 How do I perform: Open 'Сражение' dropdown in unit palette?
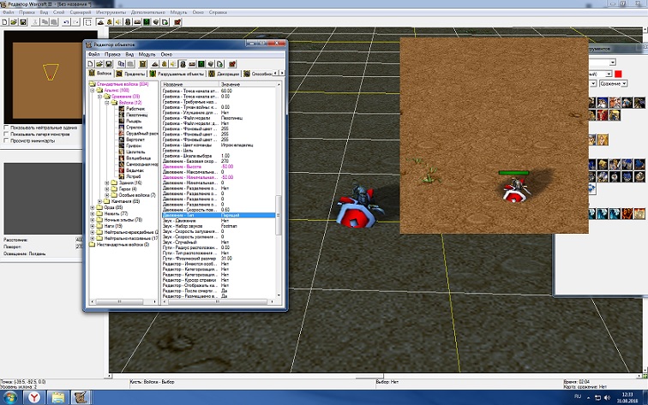[614, 83]
